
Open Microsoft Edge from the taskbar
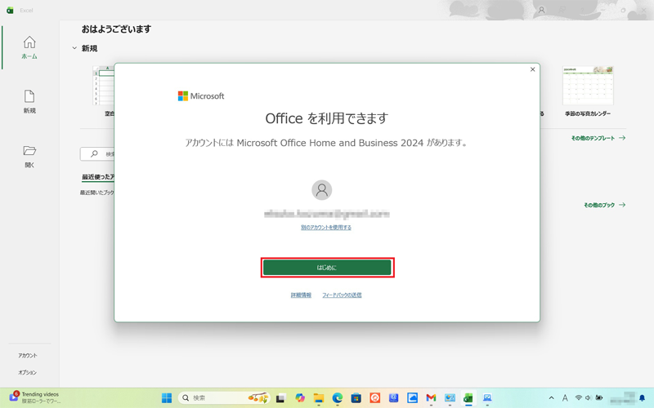point(337,398)
